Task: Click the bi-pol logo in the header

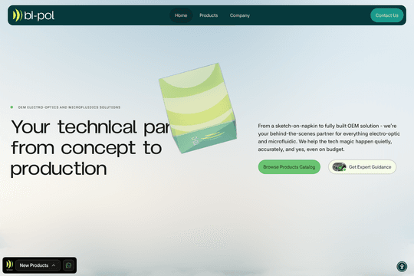Action: click(x=34, y=15)
